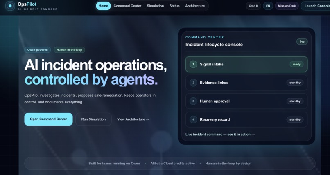Select the Signal intake step row

[246, 64]
